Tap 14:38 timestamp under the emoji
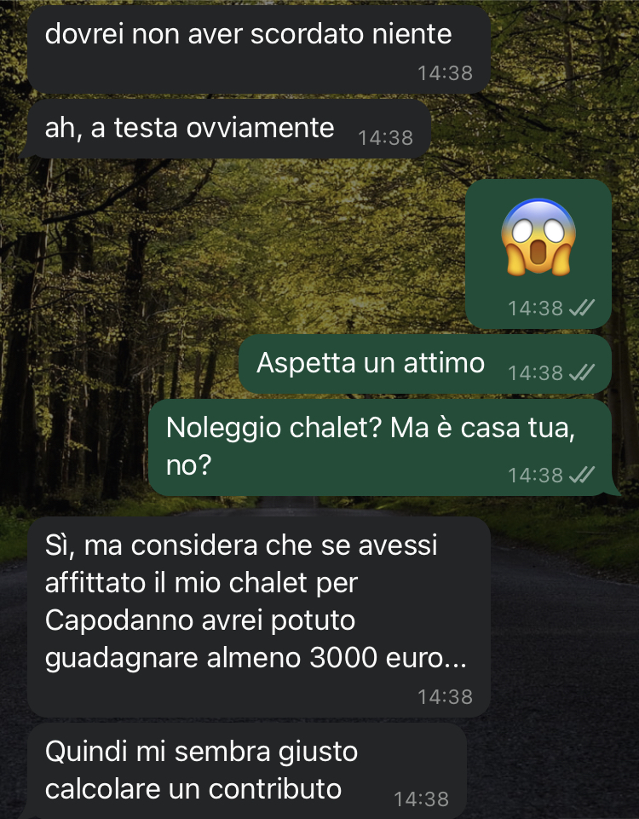The image size is (639, 819). click(x=536, y=309)
